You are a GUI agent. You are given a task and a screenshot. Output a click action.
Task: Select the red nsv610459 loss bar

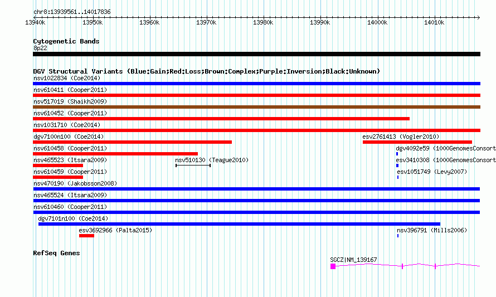click(58, 177)
